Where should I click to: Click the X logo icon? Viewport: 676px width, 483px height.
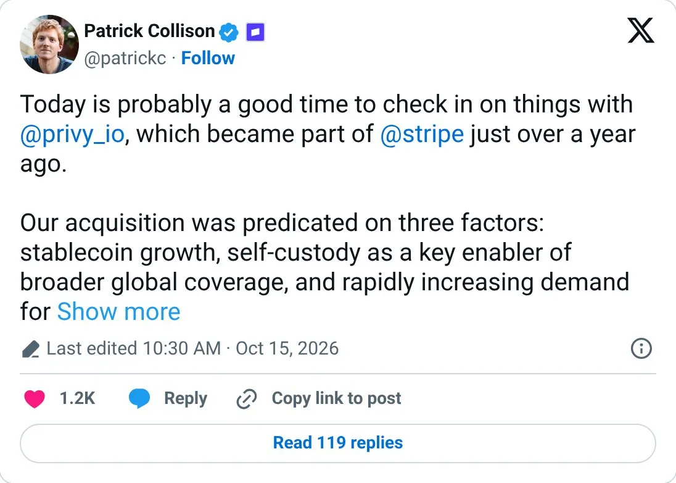[641, 30]
